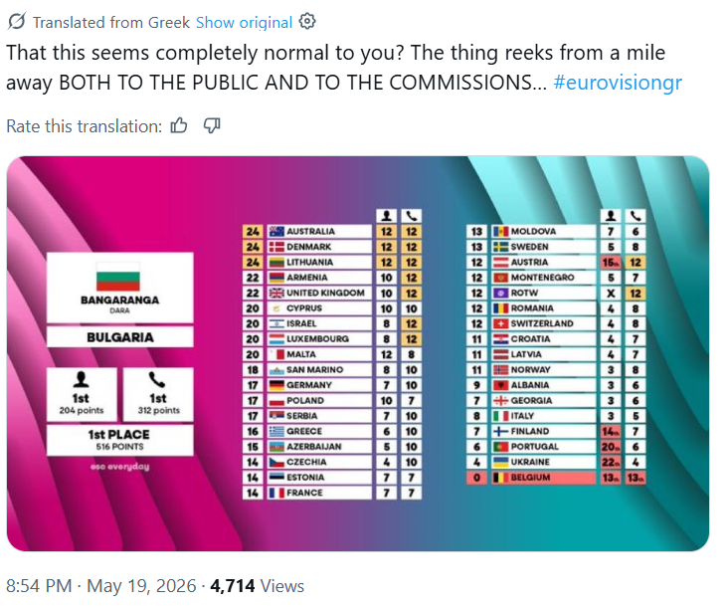Click the 4,714 Views counter
This screenshot has width=728, height=608.
pos(258,586)
